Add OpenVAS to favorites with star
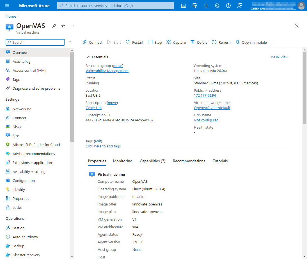The width and height of the screenshot is (307, 259). coord(63,26)
